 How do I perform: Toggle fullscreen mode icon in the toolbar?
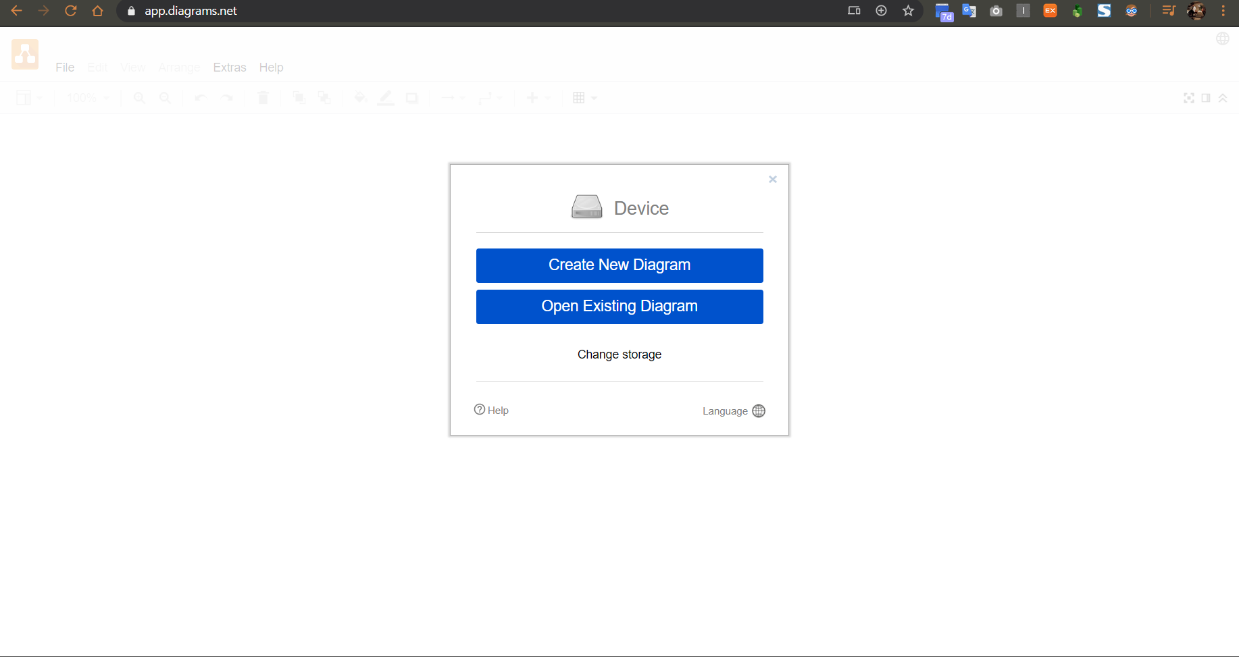tap(1189, 98)
